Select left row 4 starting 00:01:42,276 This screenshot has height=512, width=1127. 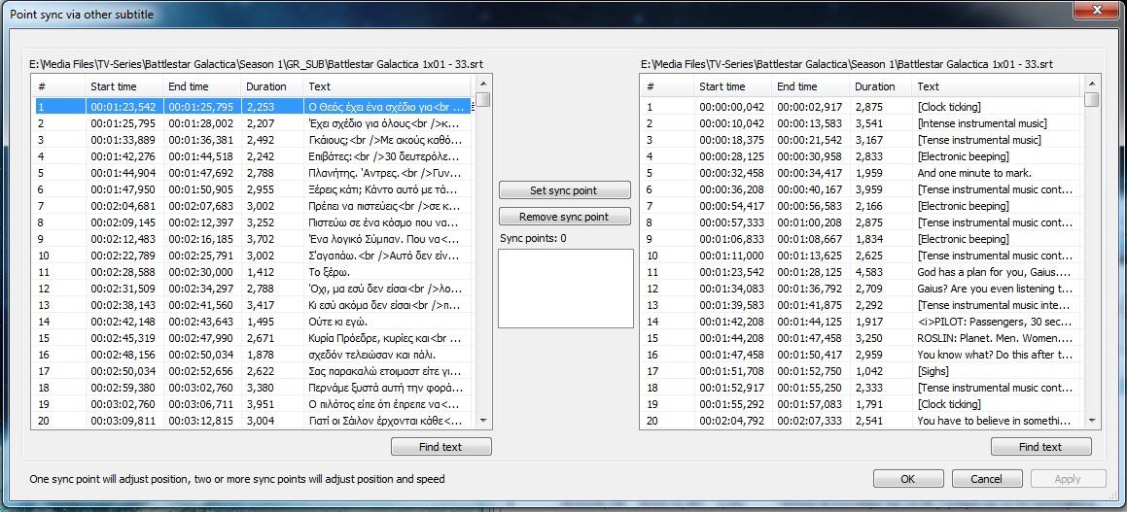tap(252, 155)
